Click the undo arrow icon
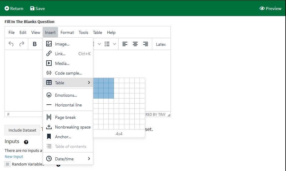Screen dimensions: 286x171 click(11, 44)
